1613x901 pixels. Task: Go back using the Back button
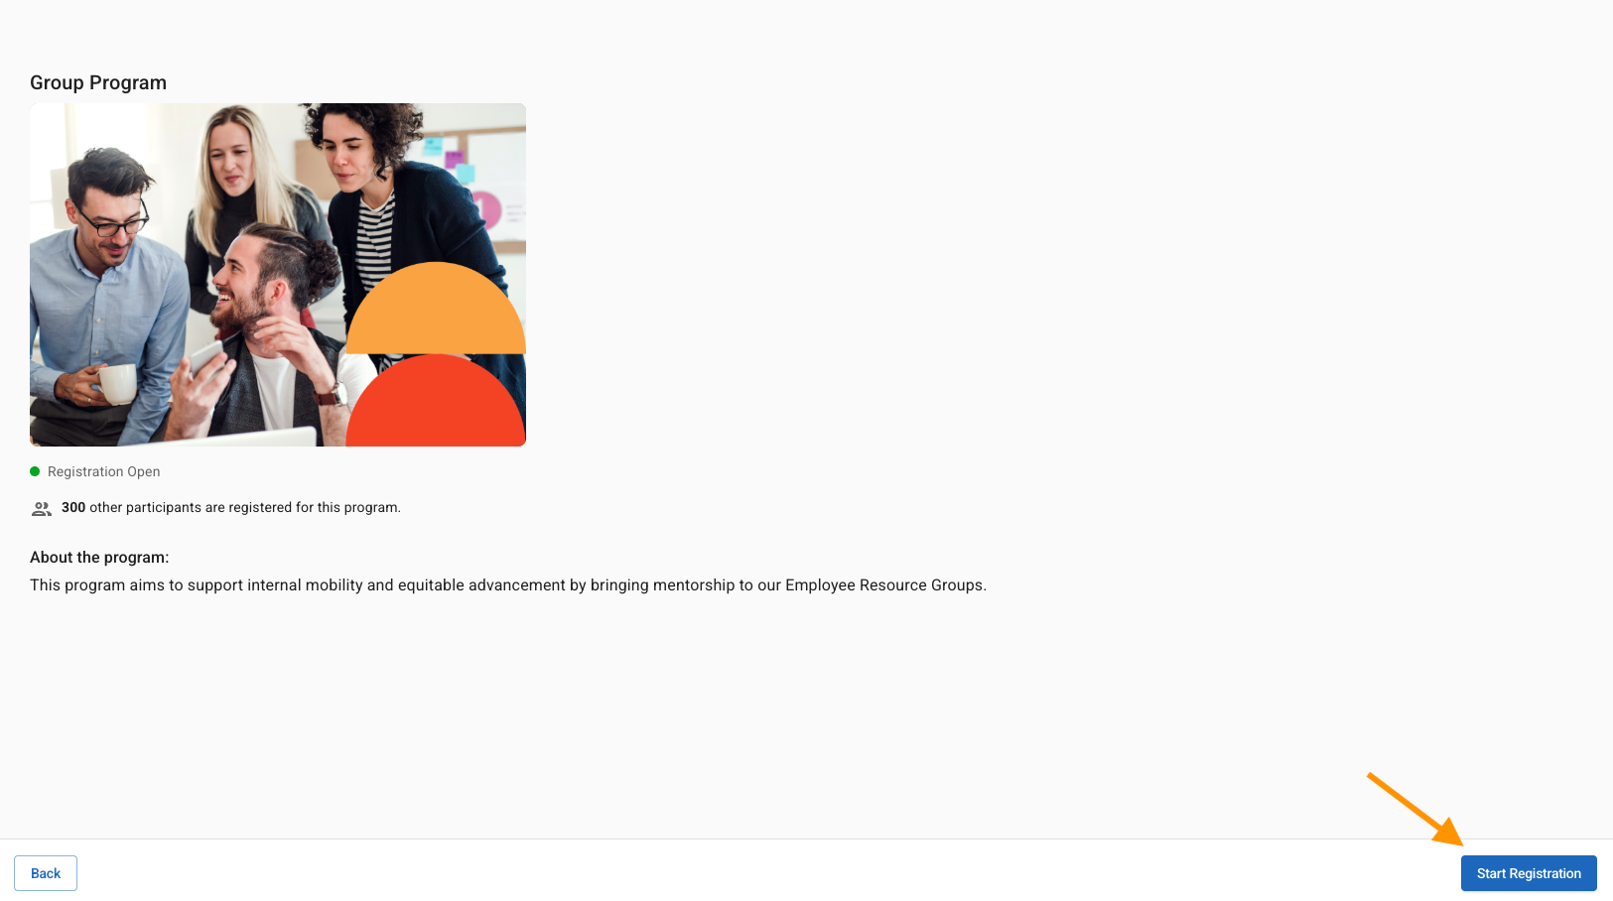click(46, 873)
